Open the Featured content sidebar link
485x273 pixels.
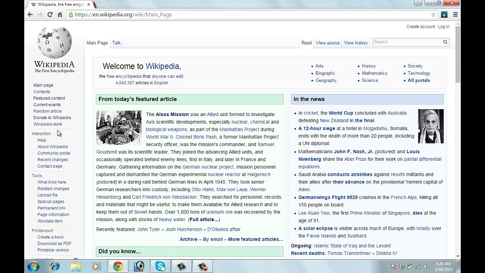coord(49,98)
